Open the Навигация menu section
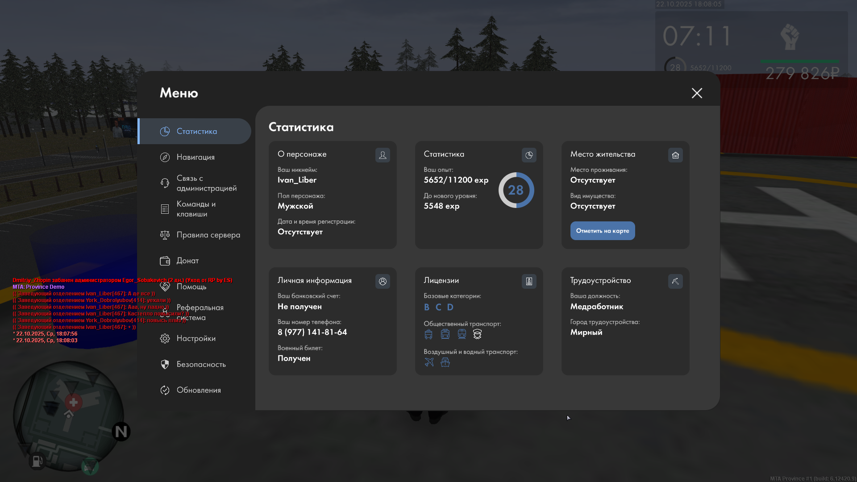The width and height of the screenshot is (857, 482). tap(196, 157)
